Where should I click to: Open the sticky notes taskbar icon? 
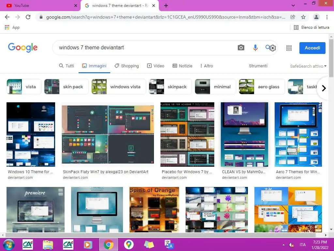(149, 244)
